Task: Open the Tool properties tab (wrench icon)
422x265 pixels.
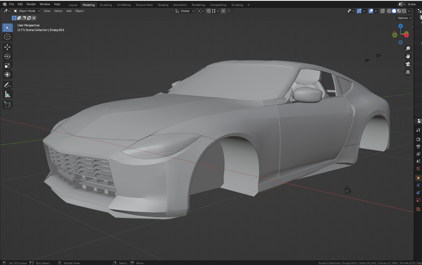Action: (418, 130)
